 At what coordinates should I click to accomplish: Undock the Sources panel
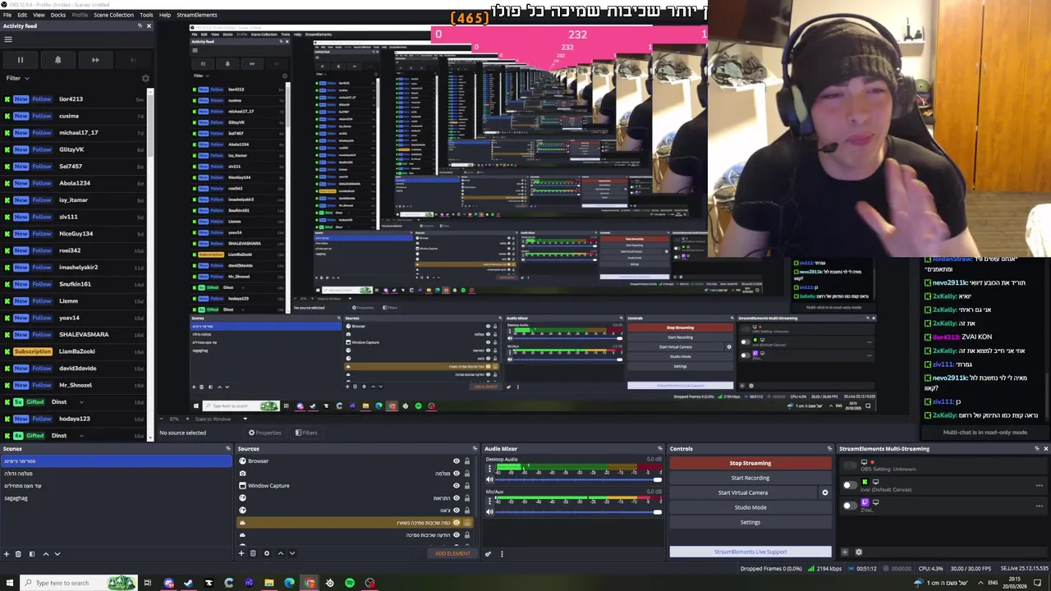point(475,449)
